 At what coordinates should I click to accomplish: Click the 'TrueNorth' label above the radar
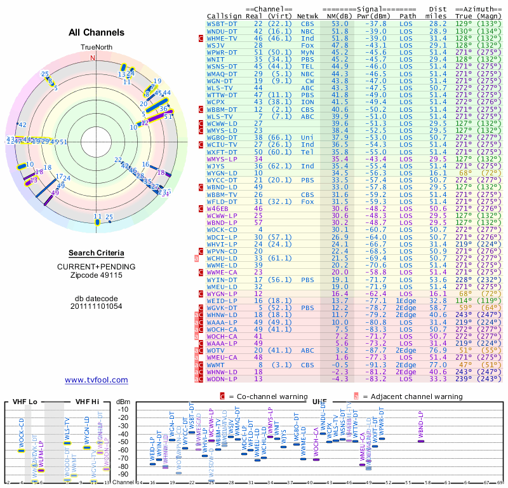pyautogui.click(x=97, y=48)
